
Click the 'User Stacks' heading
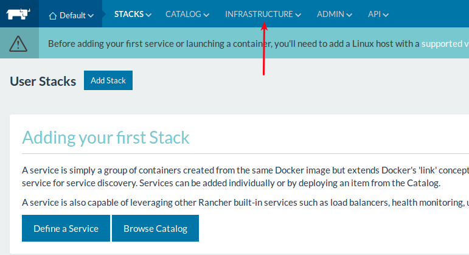(x=43, y=81)
